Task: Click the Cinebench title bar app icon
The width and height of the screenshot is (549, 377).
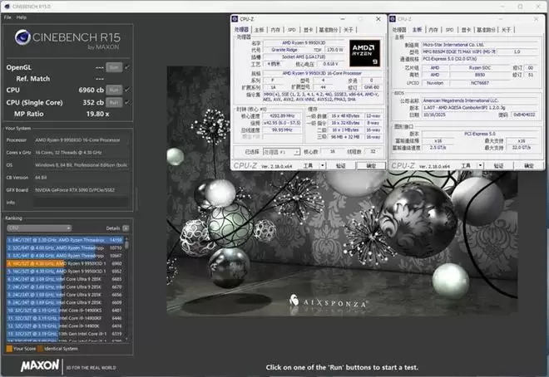Action: (x=5, y=6)
